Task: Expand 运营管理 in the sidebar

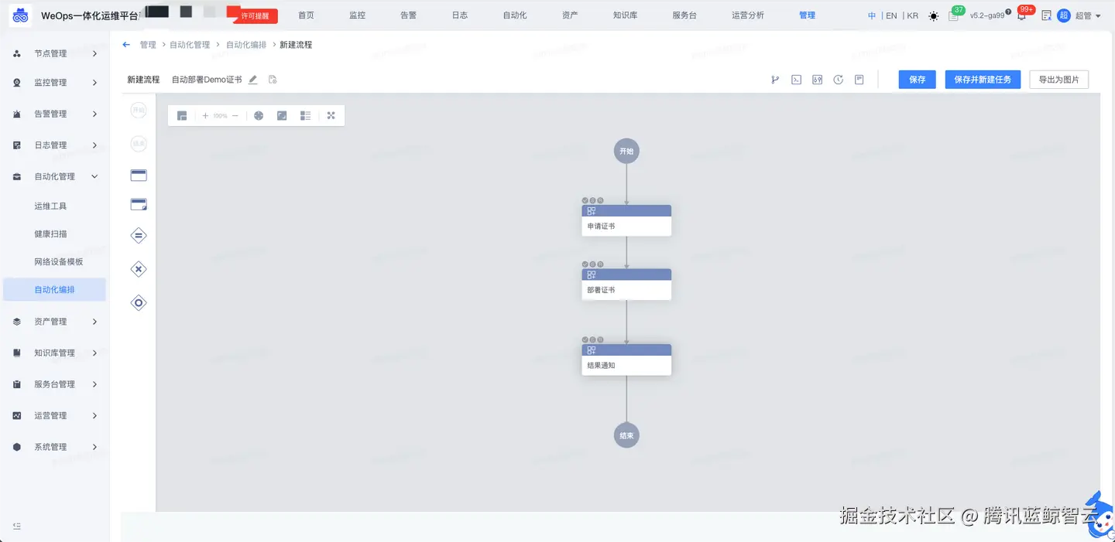Action: [54, 415]
